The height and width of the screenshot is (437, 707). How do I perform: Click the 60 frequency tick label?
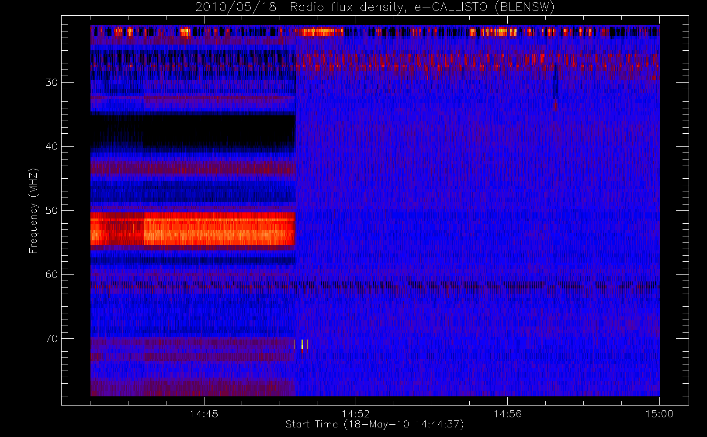pyautogui.click(x=52, y=274)
